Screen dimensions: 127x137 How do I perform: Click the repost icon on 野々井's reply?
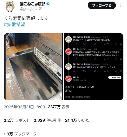click(84, 59)
